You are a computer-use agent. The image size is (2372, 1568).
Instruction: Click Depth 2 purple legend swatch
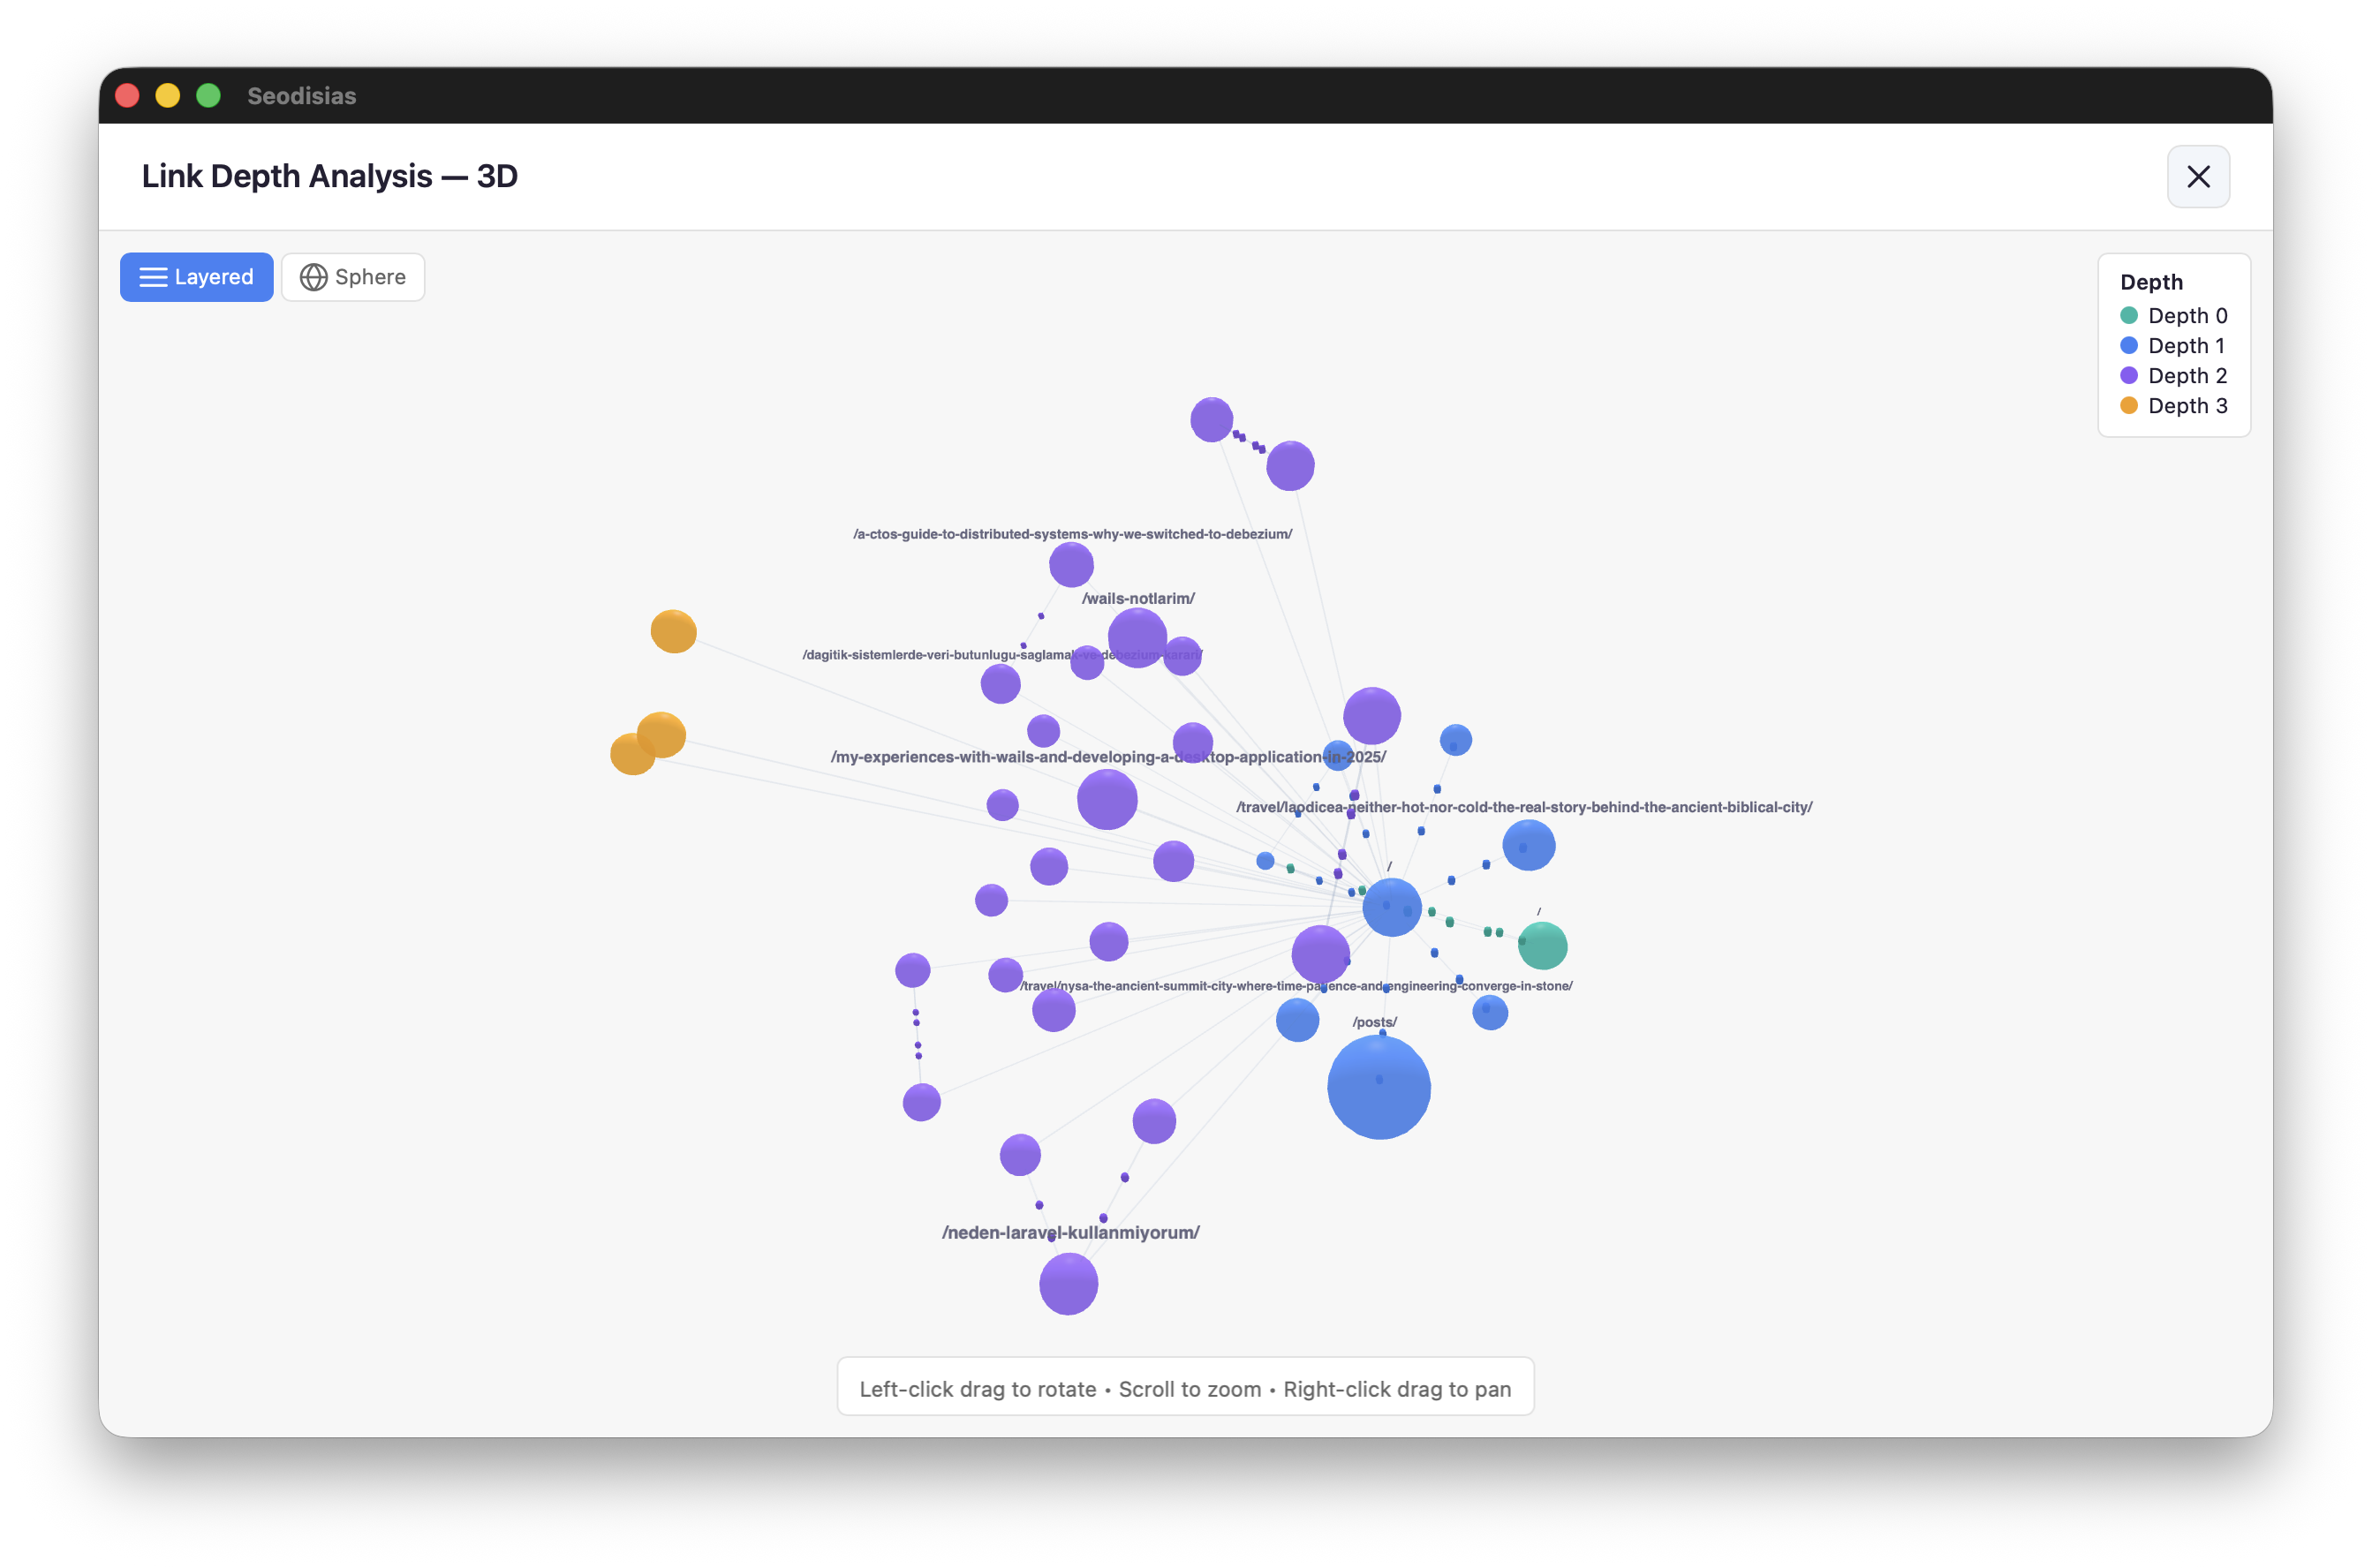[2129, 376]
